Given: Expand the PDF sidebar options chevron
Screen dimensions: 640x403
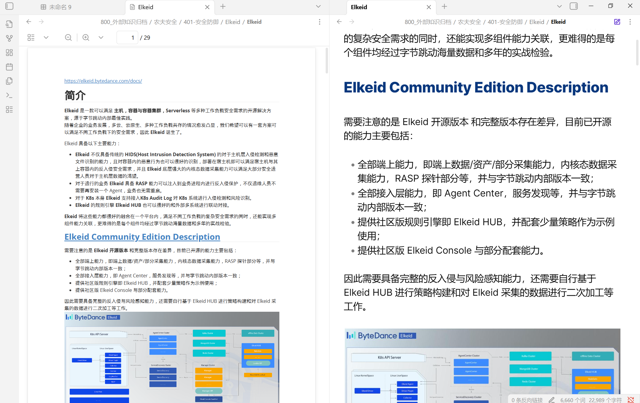Looking at the screenshot, I should 46,38.
